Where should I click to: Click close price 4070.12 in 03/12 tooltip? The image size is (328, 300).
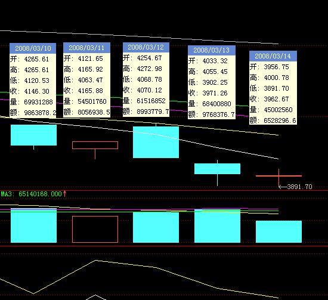pos(149,90)
